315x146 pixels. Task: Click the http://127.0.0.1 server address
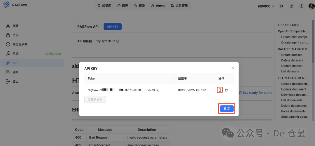[106, 41]
